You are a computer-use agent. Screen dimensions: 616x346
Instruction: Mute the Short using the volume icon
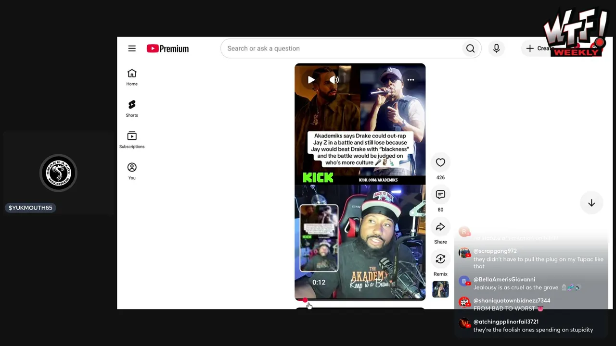coord(334,80)
